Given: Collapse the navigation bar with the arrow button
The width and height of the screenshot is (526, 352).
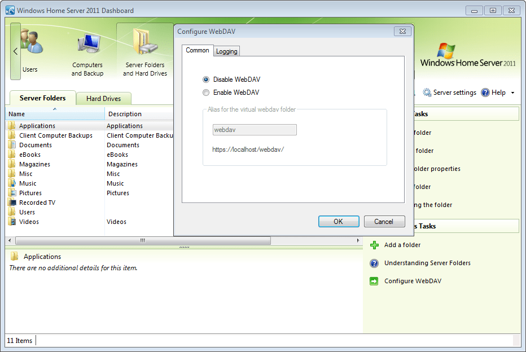Looking at the screenshot, I should pos(15,51).
